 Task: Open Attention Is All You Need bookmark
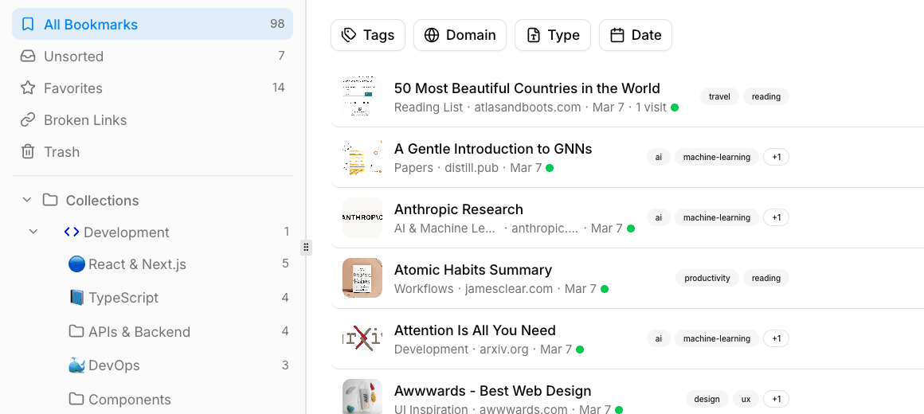tap(475, 330)
